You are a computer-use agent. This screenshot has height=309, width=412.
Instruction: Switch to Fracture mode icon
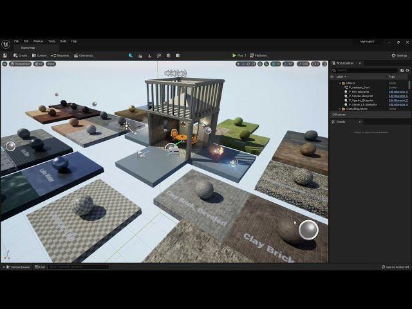(x=169, y=55)
